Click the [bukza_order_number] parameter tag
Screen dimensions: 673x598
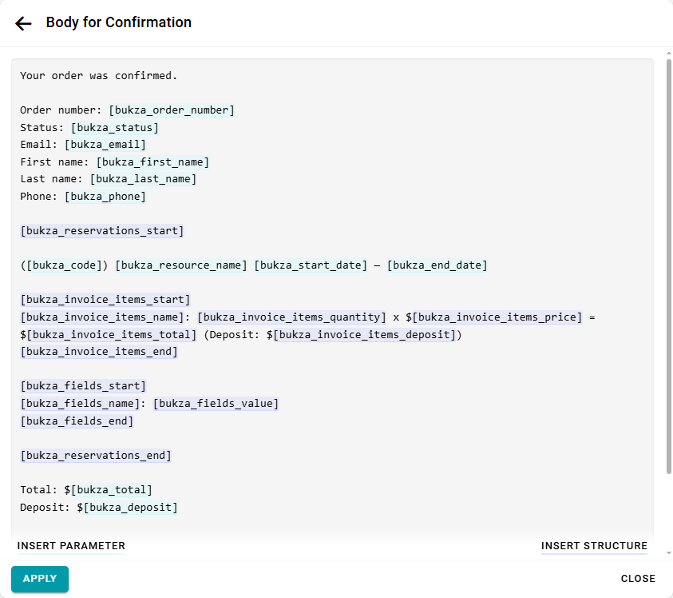pyautogui.click(x=172, y=110)
